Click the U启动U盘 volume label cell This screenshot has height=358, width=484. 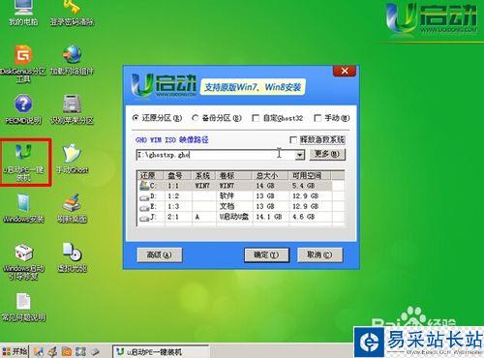click(234, 217)
